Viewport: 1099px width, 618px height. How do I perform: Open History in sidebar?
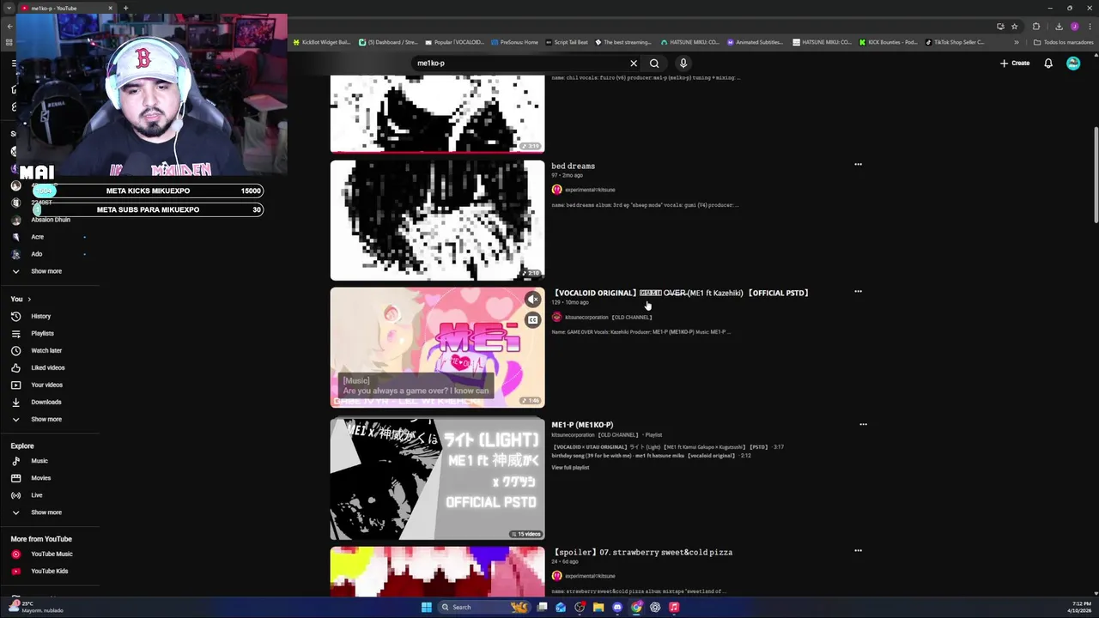click(40, 317)
